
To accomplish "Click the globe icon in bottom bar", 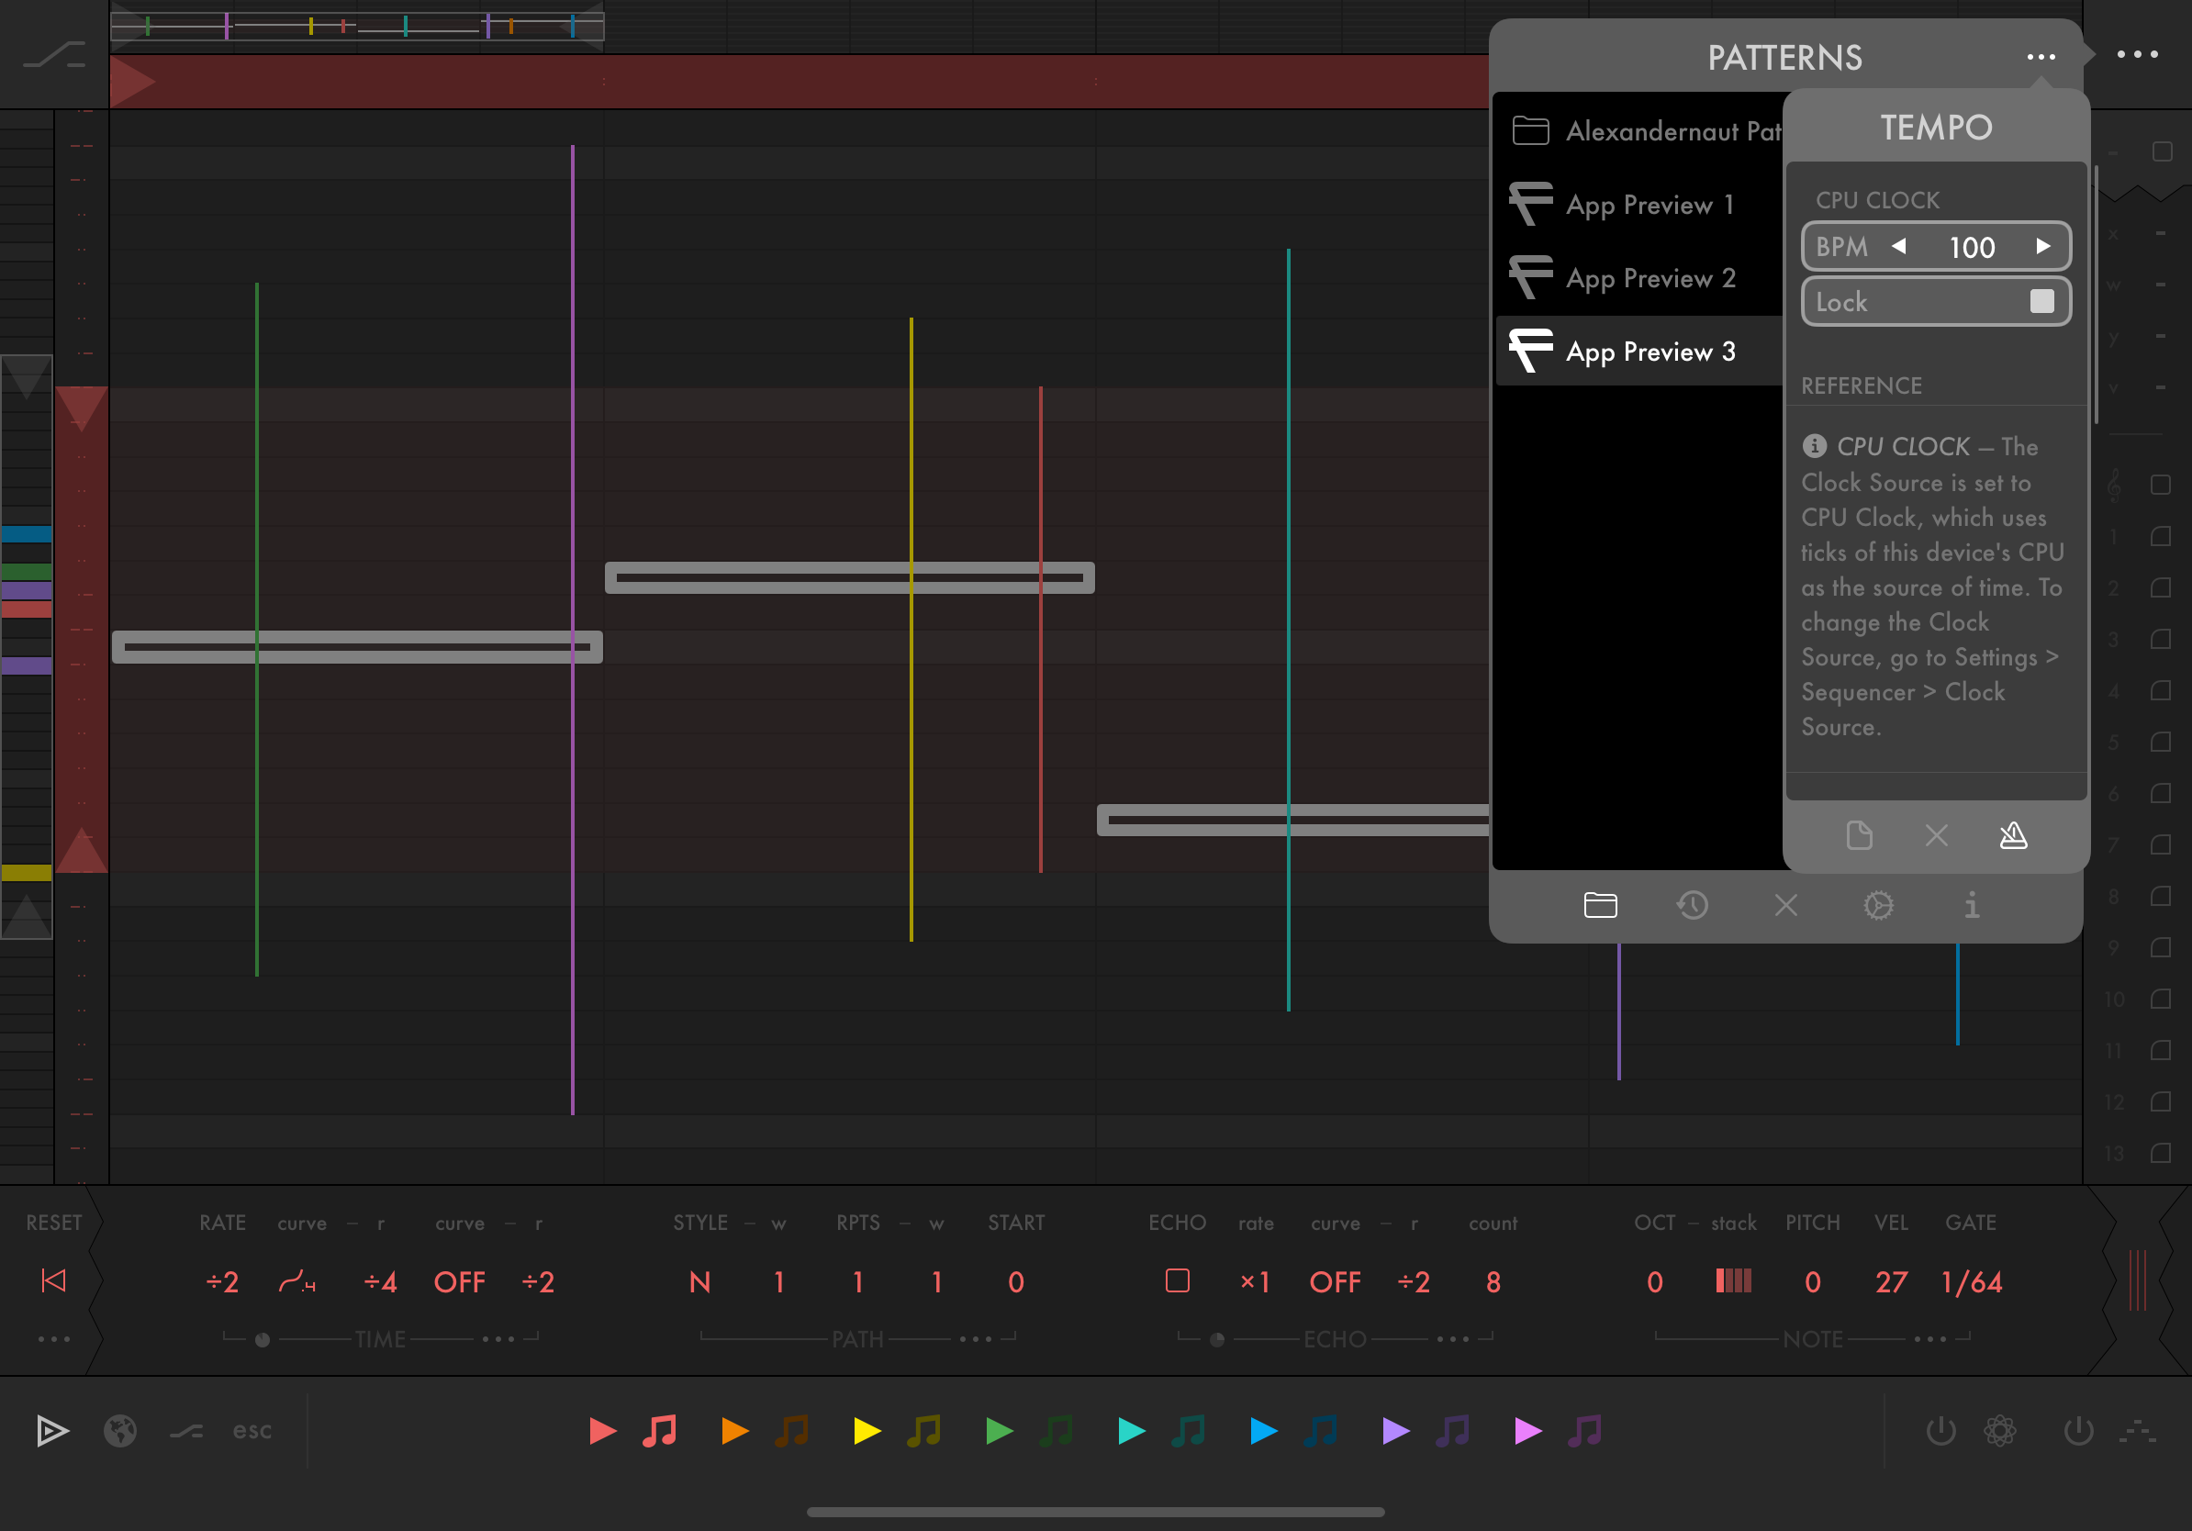I will [x=120, y=1431].
